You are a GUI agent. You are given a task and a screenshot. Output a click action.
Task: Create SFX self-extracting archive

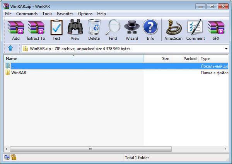pyautogui.click(x=216, y=30)
